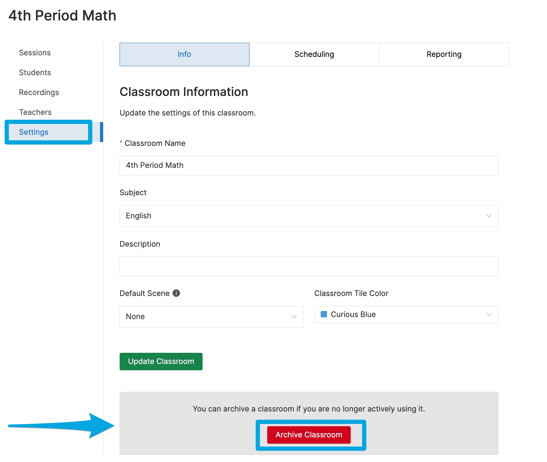
Task: Select Settings in the sidebar
Action: pyautogui.click(x=34, y=132)
